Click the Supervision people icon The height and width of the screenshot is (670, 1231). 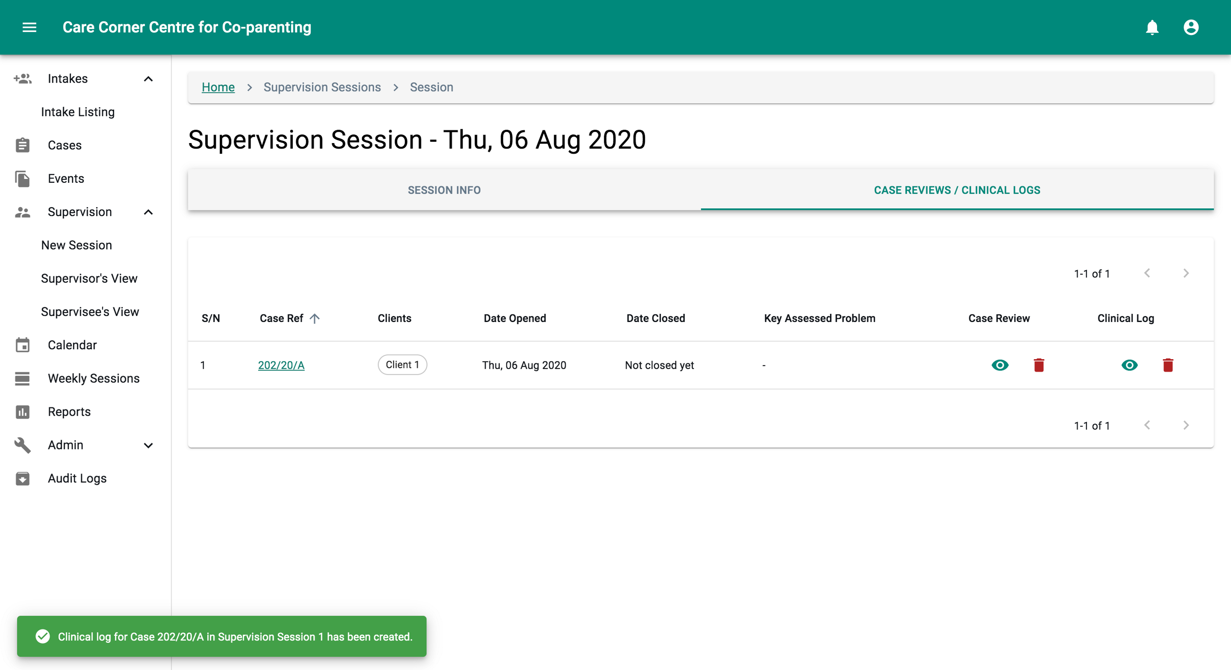pyautogui.click(x=22, y=212)
